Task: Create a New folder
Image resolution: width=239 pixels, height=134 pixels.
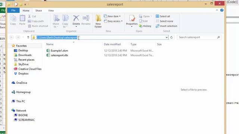Action: [x=98, y=21]
